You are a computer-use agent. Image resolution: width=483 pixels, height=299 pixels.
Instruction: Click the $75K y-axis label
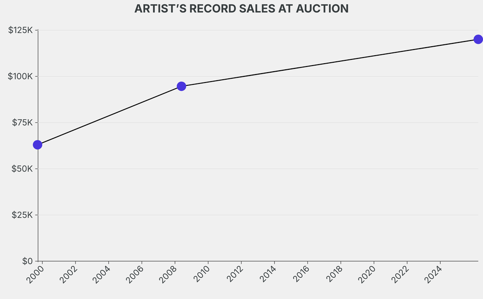click(22, 123)
